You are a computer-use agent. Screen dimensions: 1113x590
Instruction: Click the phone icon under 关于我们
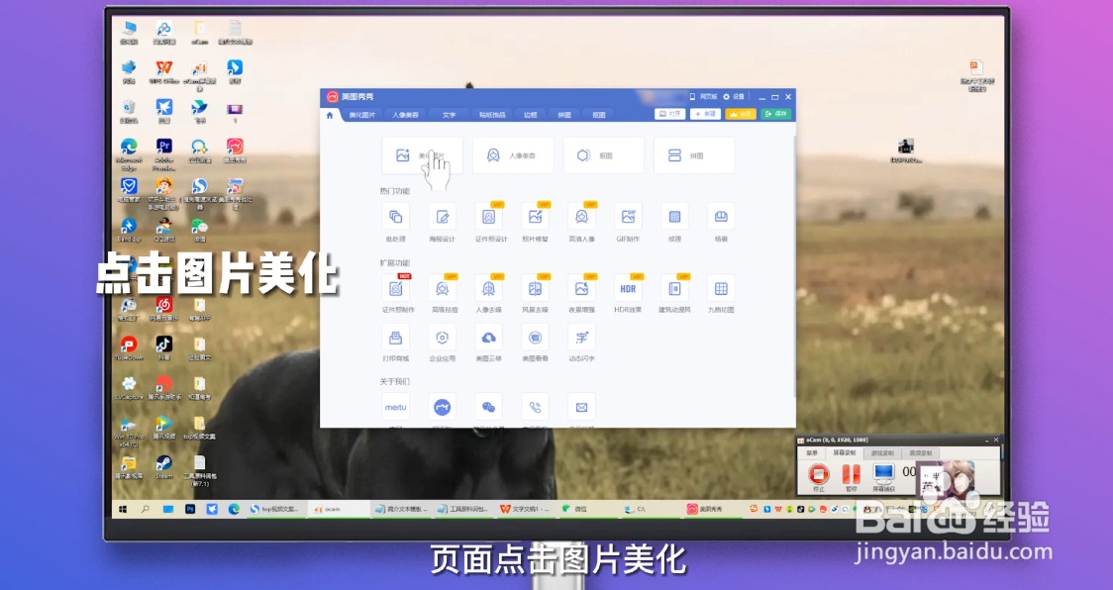tap(535, 407)
